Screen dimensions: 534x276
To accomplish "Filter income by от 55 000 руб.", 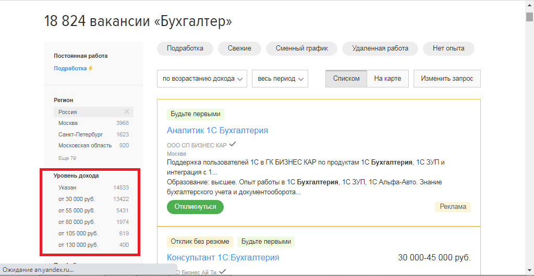I will [77, 210].
